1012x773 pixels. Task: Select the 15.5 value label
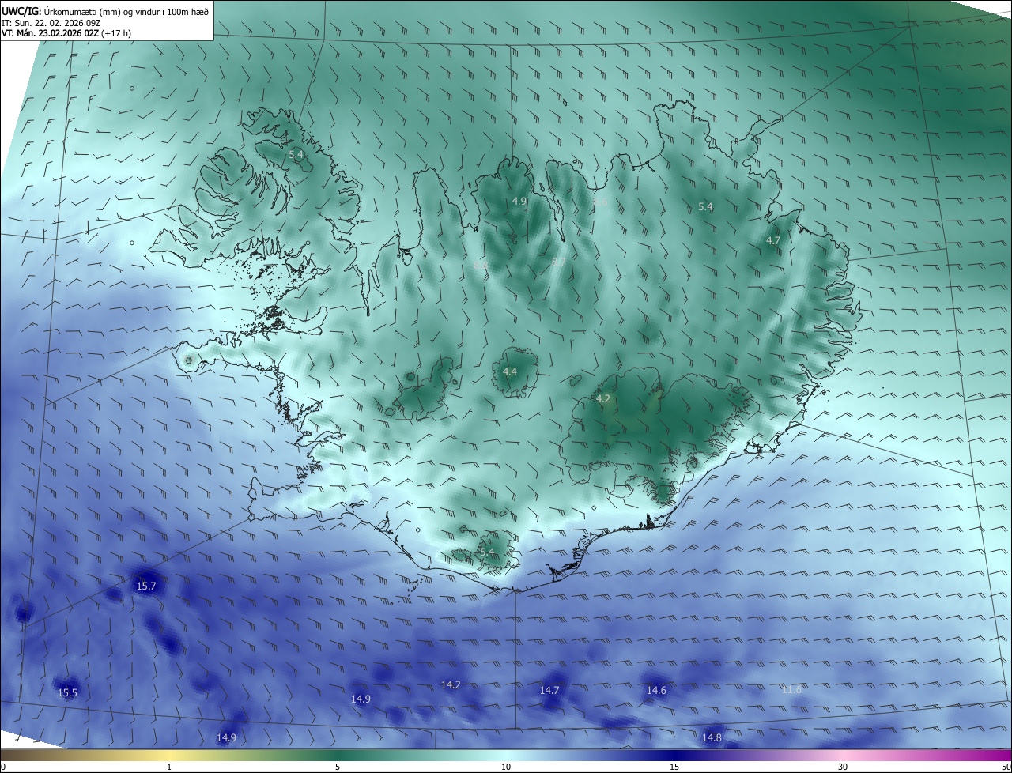(68, 692)
